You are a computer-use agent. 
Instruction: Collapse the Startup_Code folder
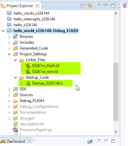16,78
